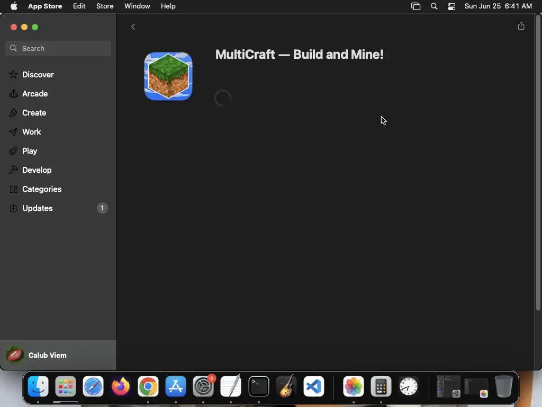Image resolution: width=542 pixels, height=407 pixels.
Task: Open the App Store menu
Action: click(x=45, y=6)
